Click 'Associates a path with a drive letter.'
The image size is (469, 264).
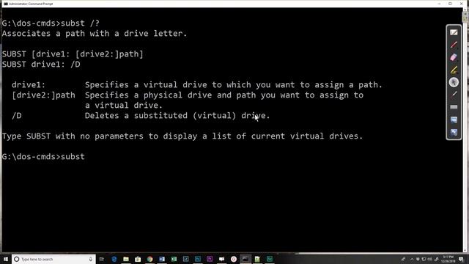(95, 34)
